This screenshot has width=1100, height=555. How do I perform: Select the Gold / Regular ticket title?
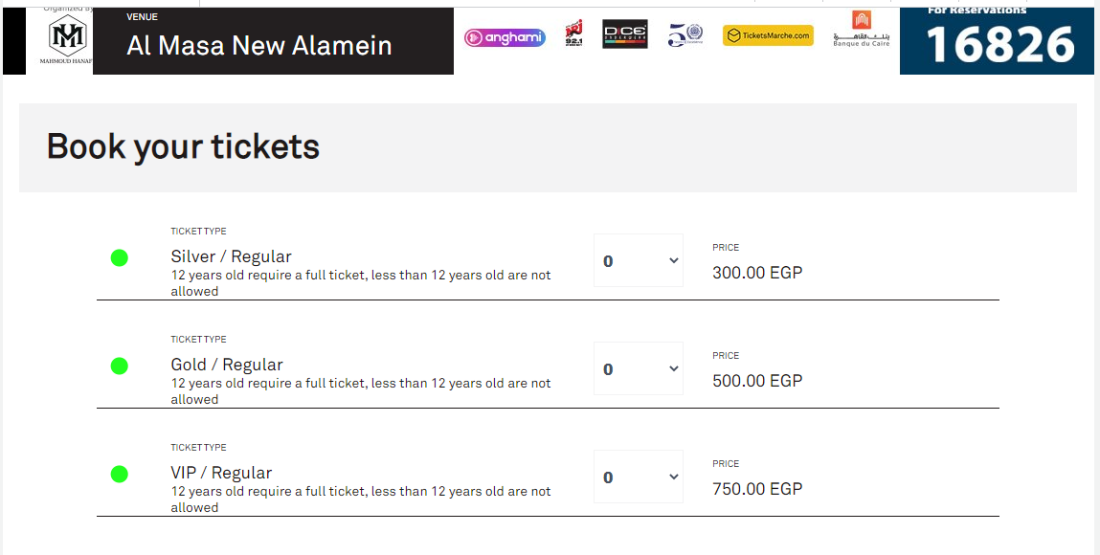click(227, 365)
